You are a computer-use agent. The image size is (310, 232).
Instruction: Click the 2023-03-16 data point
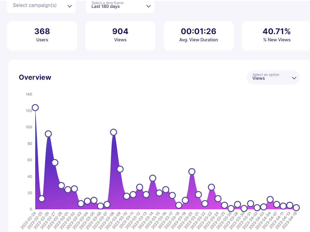166,189
